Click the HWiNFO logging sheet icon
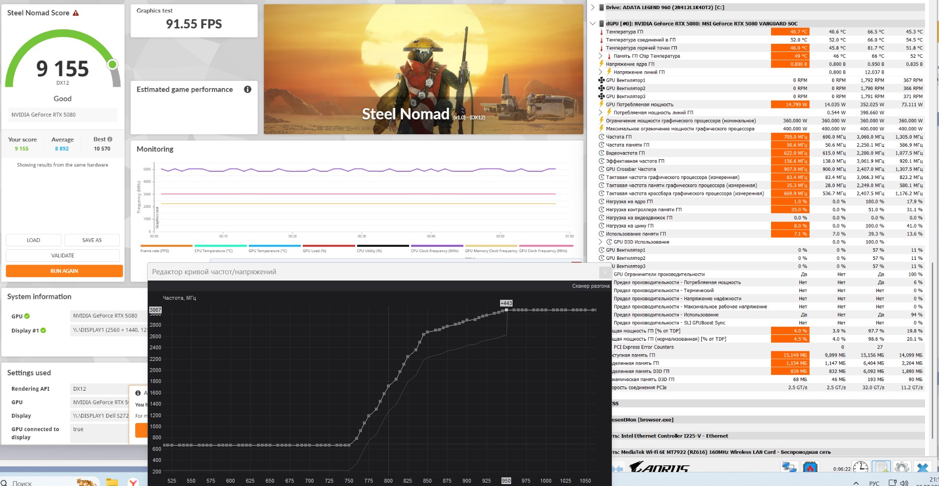939x486 pixels. click(x=882, y=467)
